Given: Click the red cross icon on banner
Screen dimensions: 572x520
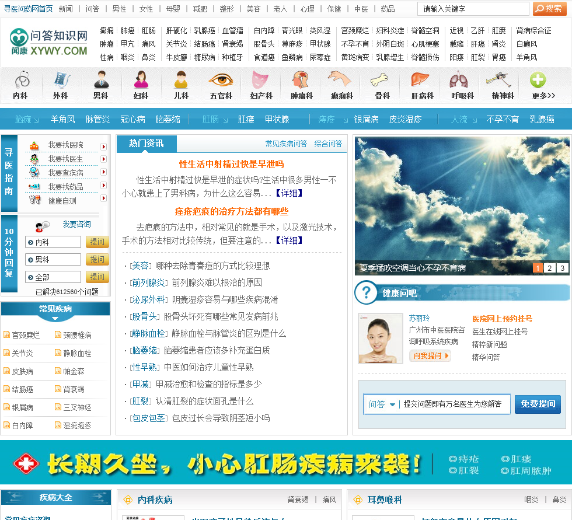Looking at the screenshot, I should pos(26,463).
